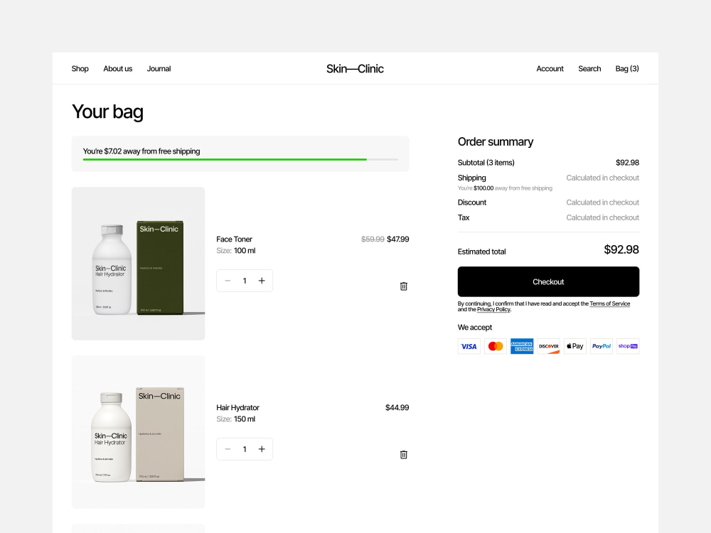This screenshot has height=533, width=711.
Task: Decrease Face Toner quantity with minus
Action: pyautogui.click(x=228, y=281)
